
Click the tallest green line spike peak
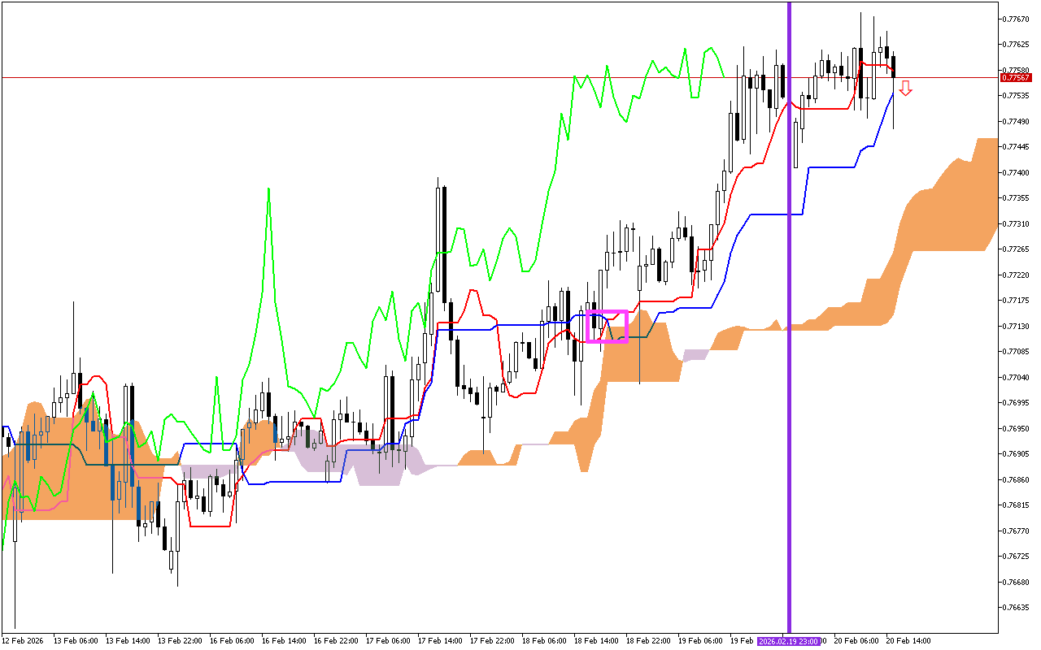(x=268, y=189)
